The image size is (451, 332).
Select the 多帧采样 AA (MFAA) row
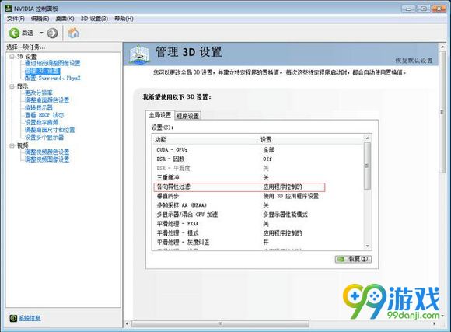(258, 205)
